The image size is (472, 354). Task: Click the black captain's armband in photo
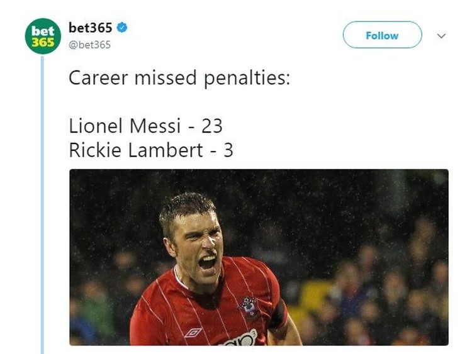click(278, 314)
